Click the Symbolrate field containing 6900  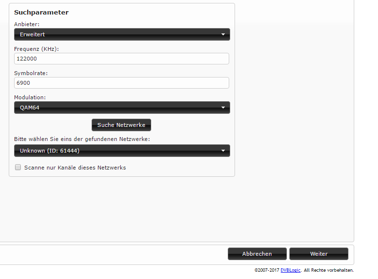tap(121, 83)
